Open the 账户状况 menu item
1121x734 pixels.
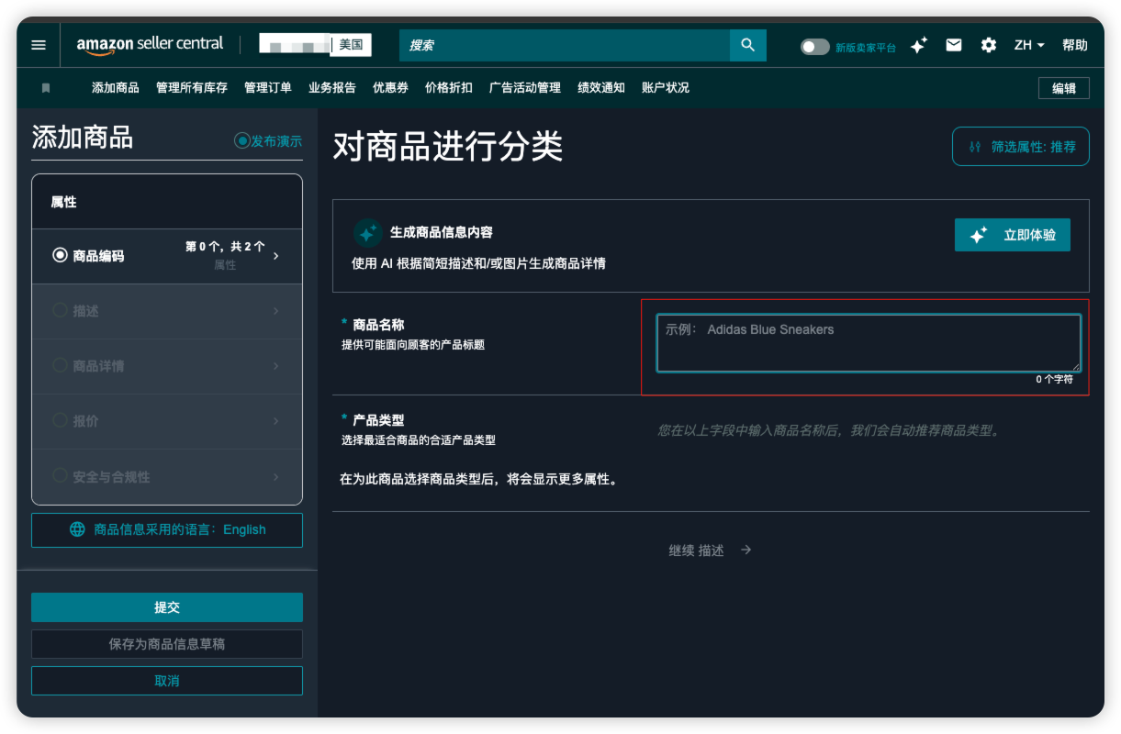coord(666,88)
